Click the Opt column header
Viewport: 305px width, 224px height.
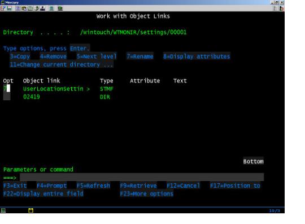coord(8,81)
